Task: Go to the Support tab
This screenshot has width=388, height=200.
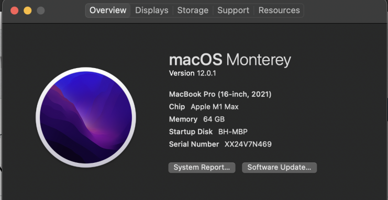Action: point(233,10)
